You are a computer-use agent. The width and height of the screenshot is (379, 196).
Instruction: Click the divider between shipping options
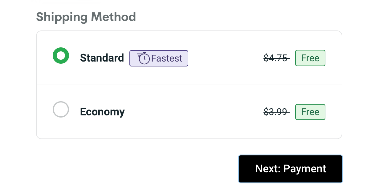pyautogui.click(x=189, y=85)
